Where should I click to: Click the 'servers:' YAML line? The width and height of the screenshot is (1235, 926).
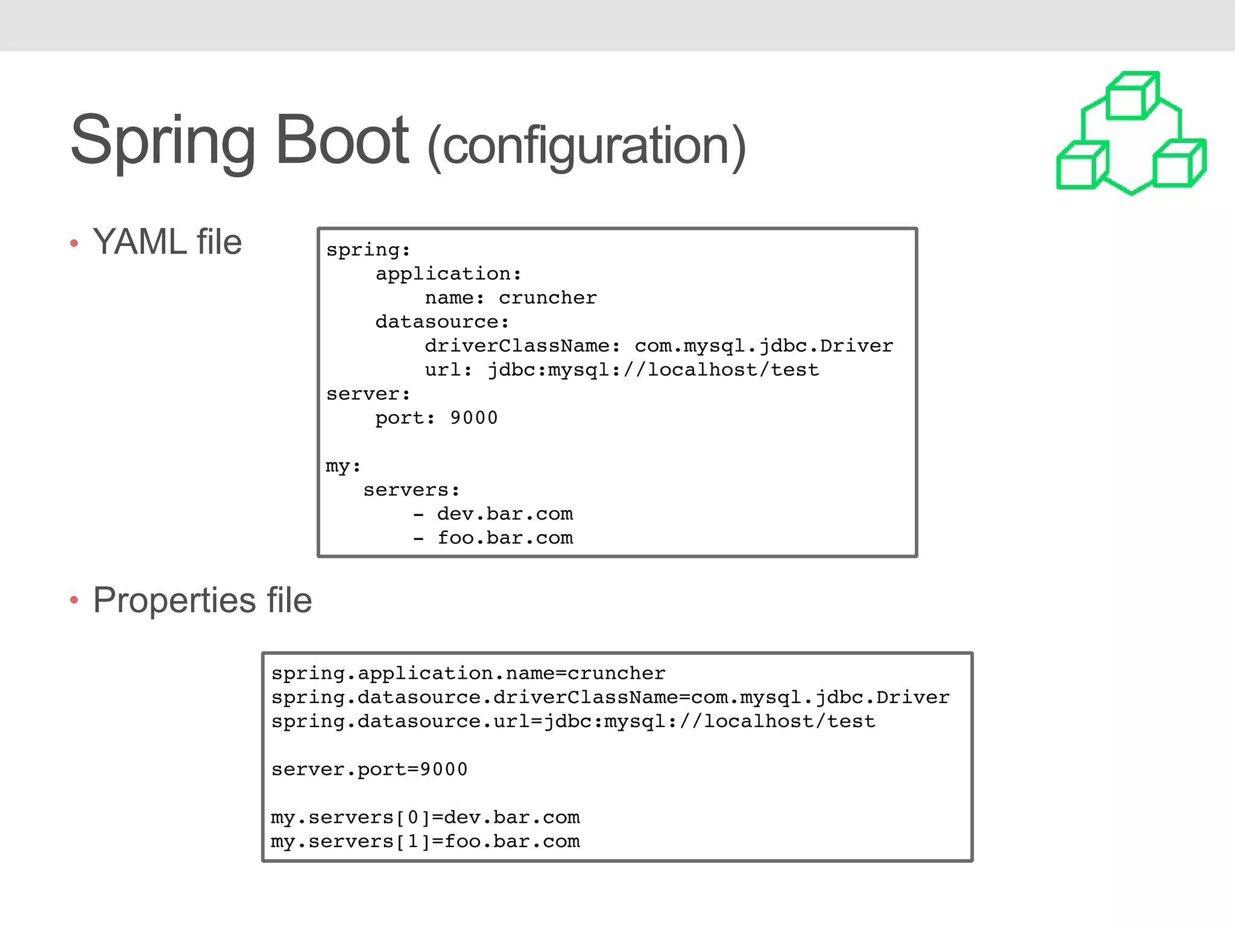click(x=412, y=490)
